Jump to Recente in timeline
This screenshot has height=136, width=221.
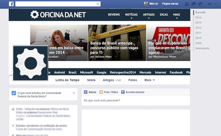(200, 12)
